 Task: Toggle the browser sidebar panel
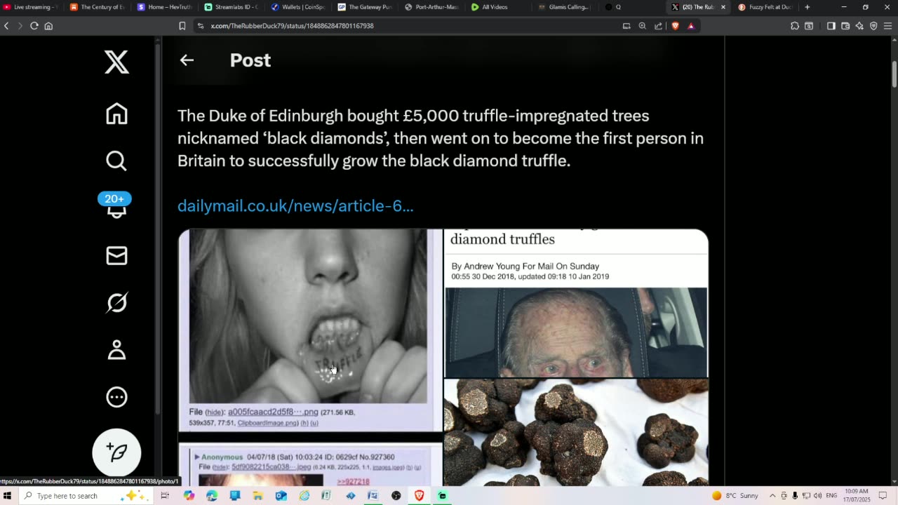coord(831,26)
